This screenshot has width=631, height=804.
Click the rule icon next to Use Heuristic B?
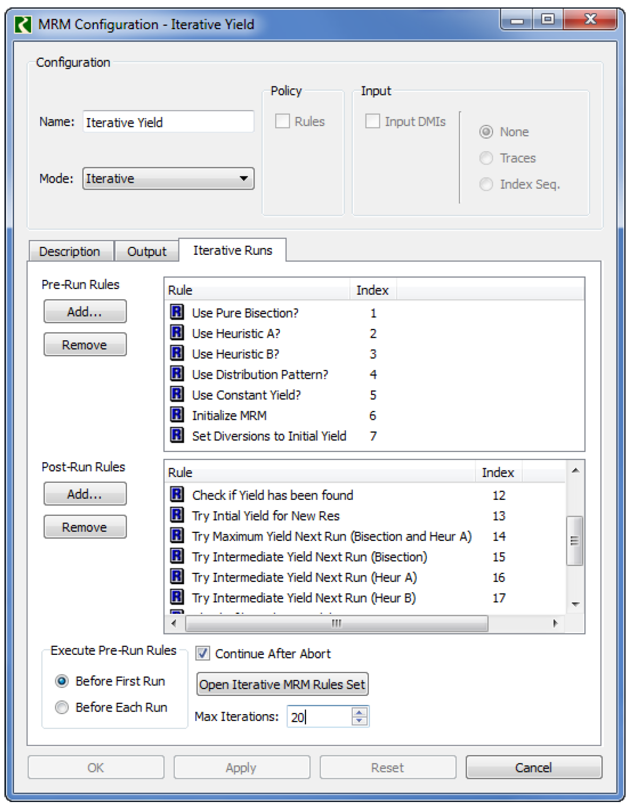pyautogui.click(x=176, y=353)
